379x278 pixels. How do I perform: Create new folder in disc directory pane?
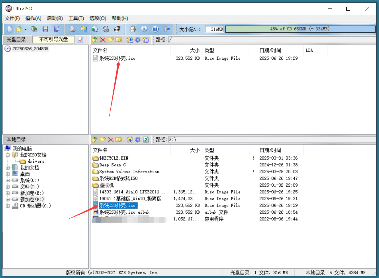(111, 40)
